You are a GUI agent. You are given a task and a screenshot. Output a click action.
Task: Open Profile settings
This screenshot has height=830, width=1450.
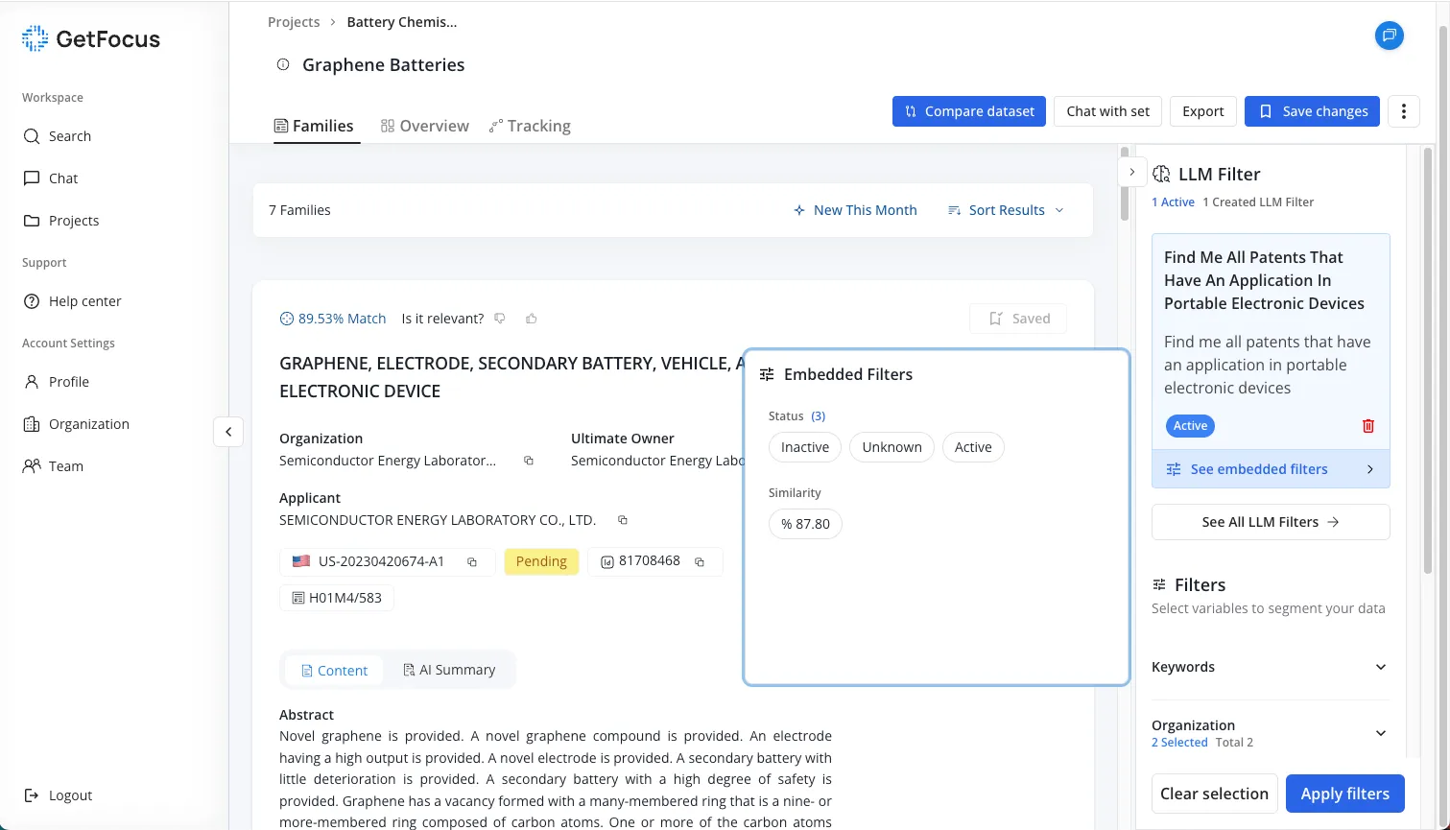point(57,382)
